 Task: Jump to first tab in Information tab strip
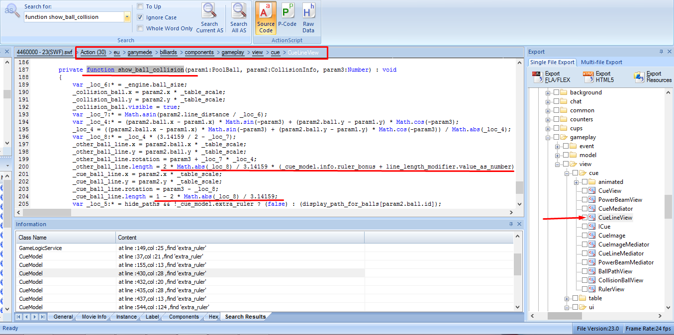(19, 317)
